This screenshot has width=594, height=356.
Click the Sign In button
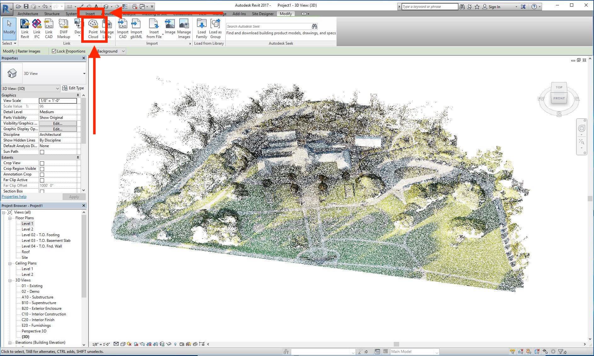pos(491,7)
